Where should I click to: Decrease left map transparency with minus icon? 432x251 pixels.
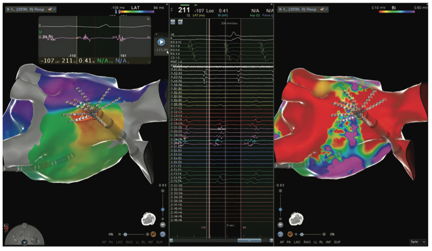click(x=119, y=234)
